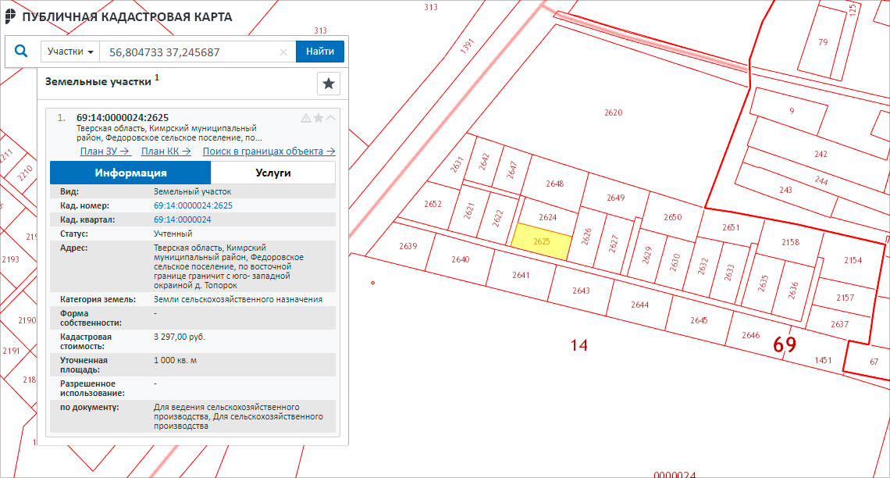The height and width of the screenshot is (478, 890).
Task: Click Земли сельскохозяйственного назначения text
Action: 238,299
